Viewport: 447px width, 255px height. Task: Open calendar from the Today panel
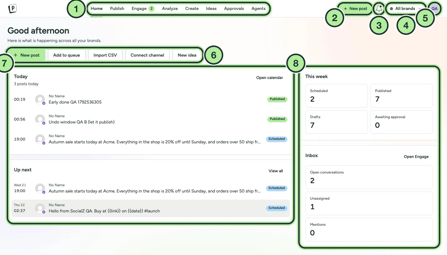pyautogui.click(x=269, y=78)
